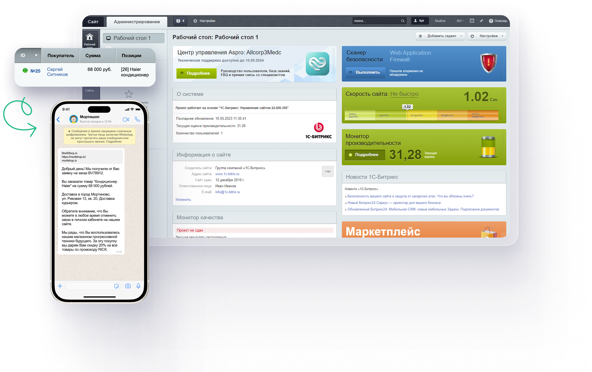Start a video call in the WhatsApp chat
The height and width of the screenshot is (372, 592).
pyautogui.click(x=126, y=119)
